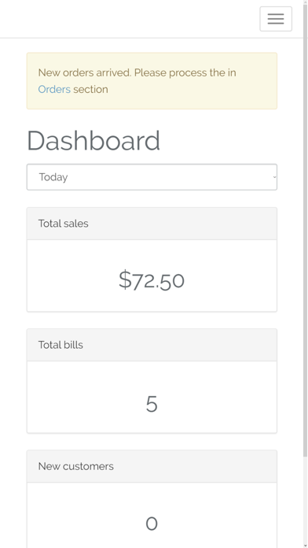308x548 pixels.
Task: Click the "Please process the in" alert phrase
Action: (x=185, y=72)
